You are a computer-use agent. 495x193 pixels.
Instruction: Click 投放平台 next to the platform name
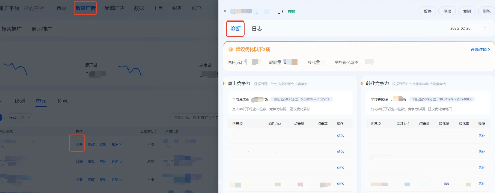click(x=34, y=8)
